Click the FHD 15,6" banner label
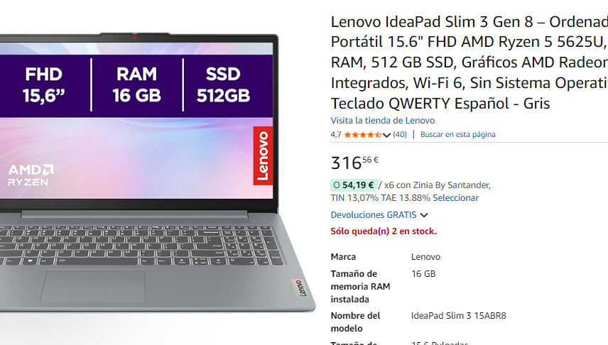 (x=44, y=85)
